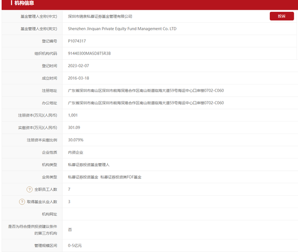The width and height of the screenshot is (298, 252).
Task: Select the registration number P1074317
Action: 77,41
